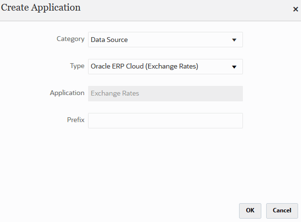Viewport: 301px width, 222px height.
Task: Select the Oracle ERP Cloud (Exchange Rates) text
Action: point(144,67)
